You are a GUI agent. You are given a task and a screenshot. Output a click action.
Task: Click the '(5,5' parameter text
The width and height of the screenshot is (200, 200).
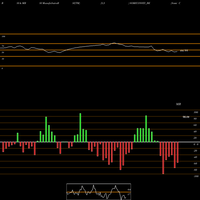click(x=103, y=3)
